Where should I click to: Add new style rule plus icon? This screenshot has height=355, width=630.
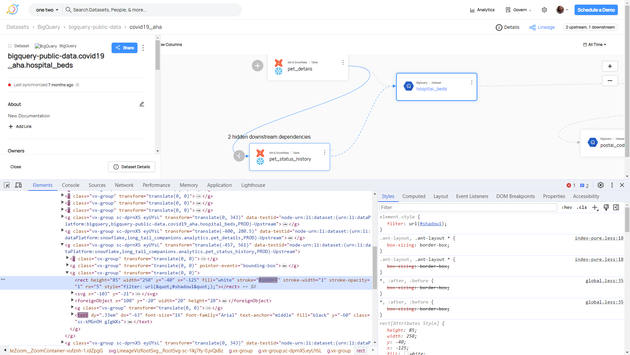click(x=595, y=207)
